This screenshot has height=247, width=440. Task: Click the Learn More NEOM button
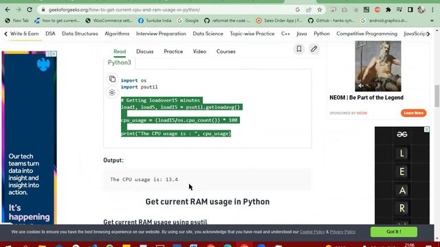pyautogui.click(x=413, y=113)
